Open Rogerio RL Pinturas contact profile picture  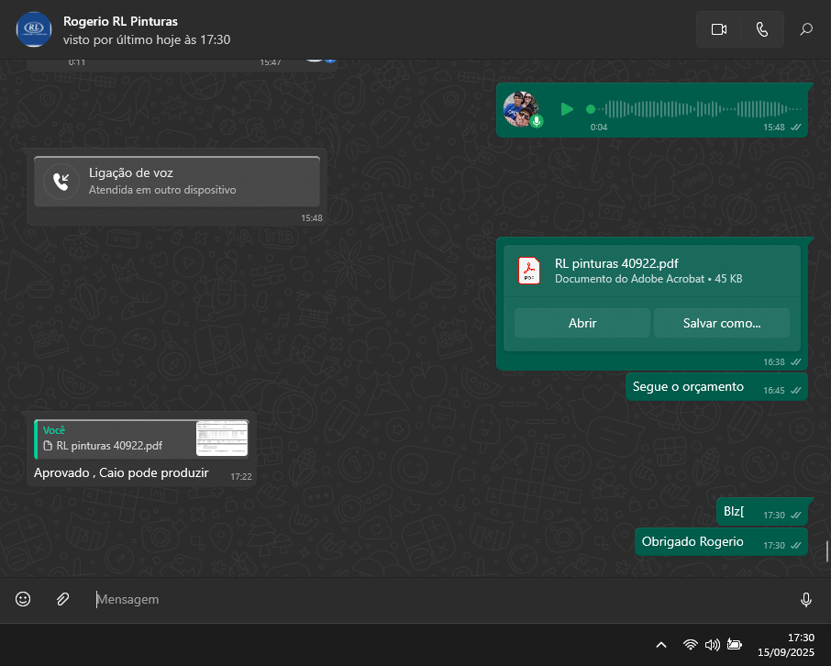[34, 29]
